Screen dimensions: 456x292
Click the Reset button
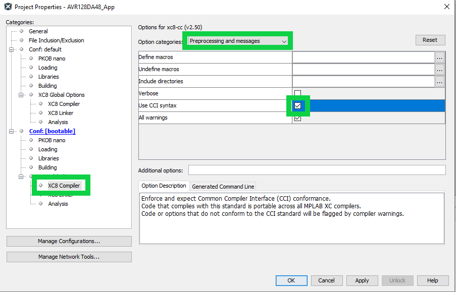(430, 40)
